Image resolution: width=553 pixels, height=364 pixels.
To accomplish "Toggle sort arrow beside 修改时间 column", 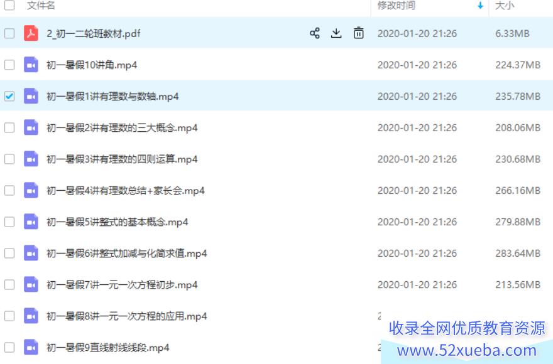I will pyautogui.click(x=480, y=5).
